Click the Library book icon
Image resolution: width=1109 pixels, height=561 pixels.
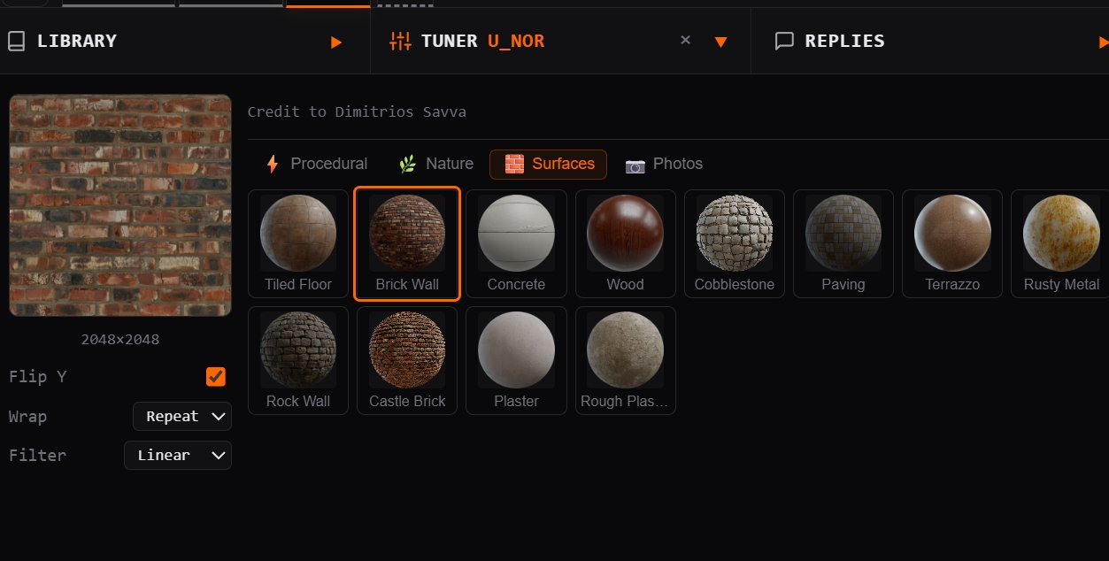17,41
